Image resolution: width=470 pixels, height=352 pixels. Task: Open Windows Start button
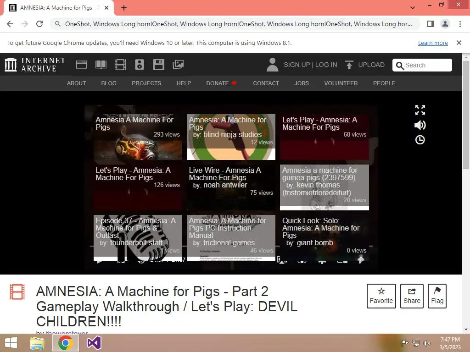point(11,343)
